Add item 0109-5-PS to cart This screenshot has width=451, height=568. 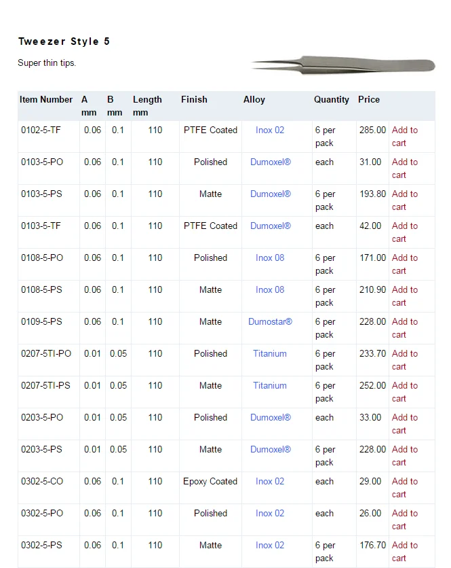[x=404, y=328]
